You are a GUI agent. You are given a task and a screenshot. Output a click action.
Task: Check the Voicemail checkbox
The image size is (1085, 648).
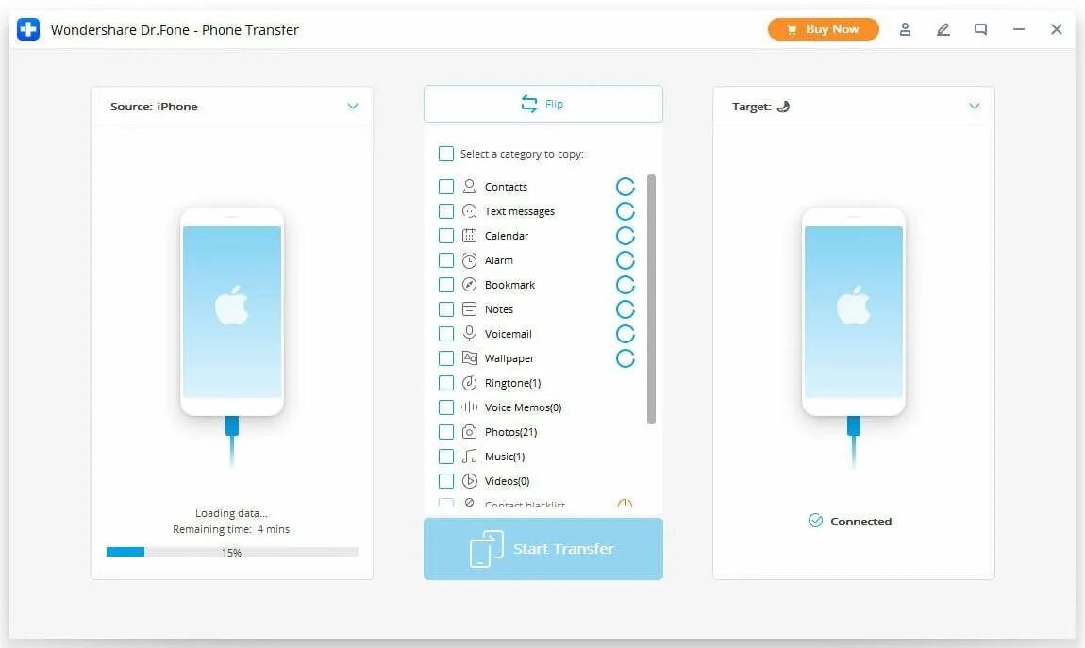coord(446,333)
